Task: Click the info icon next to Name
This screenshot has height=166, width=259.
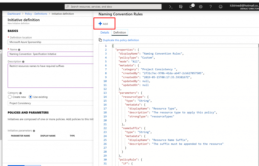Action: click(x=19, y=50)
